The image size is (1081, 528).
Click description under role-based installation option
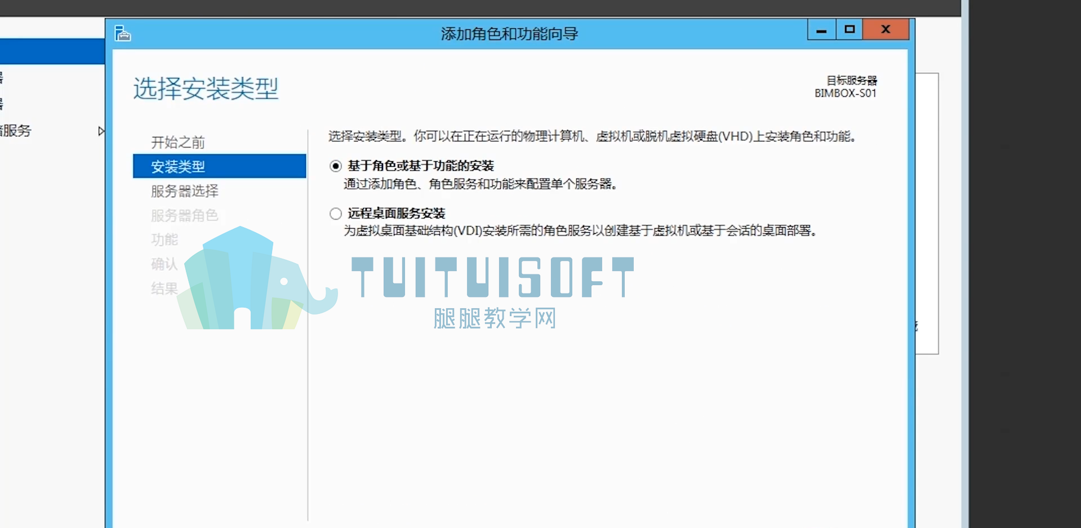pos(481,184)
